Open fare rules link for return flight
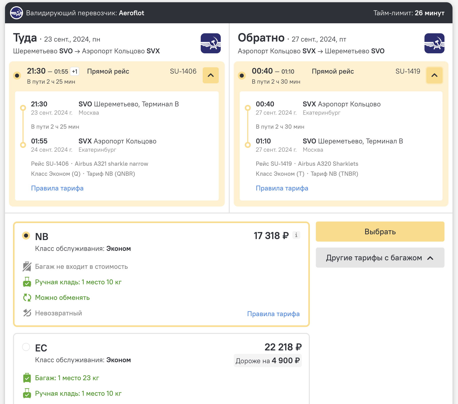Image resolution: width=458 pixels, height=404 pixels. tap(282, 188)
